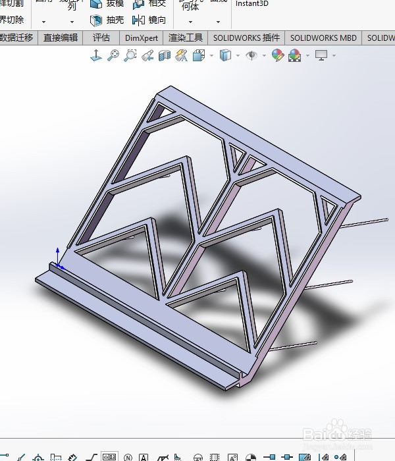This screenshot has width=395, height=461.
Task: Click the boxed 03 icon in bottom toolbar
Action: pyautogui.click(x=109, y=456)
